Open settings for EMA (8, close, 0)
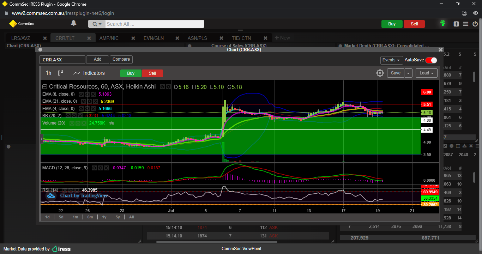Viewport: 482px width, 254px height. [87, 95]
